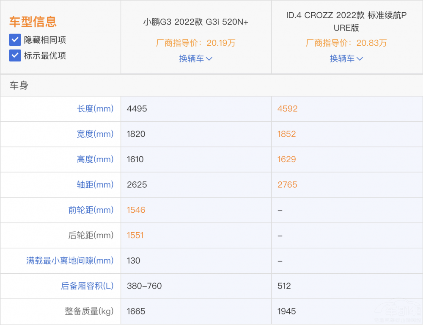Click the 长度(mm) parameter link
The image size is (423, 325).
coord(95,109)
